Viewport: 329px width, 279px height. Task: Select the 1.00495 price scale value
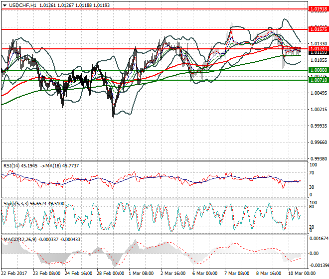(x=319, y=93)
